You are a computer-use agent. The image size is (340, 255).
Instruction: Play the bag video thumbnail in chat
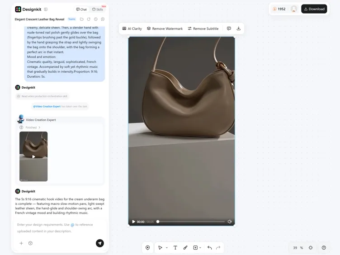[33, 156]
